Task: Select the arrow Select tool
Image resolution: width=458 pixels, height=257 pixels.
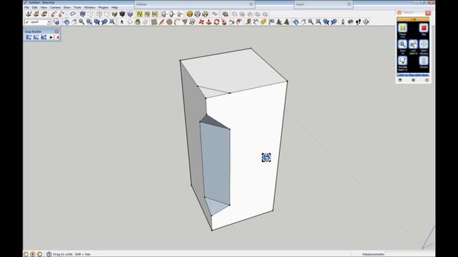Action: (122, 22)
